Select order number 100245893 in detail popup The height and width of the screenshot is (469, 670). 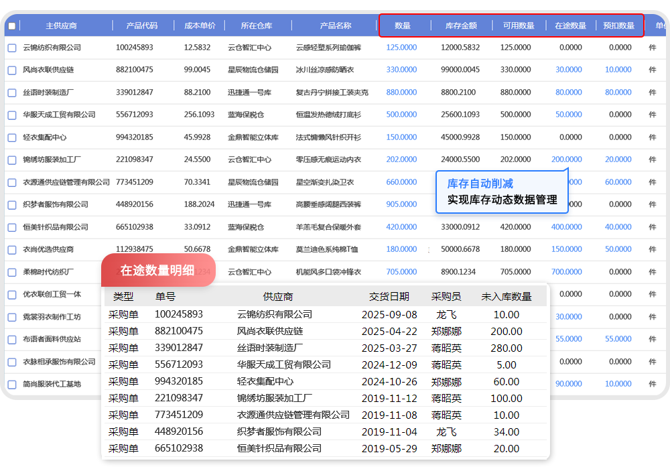click(179, 314)
